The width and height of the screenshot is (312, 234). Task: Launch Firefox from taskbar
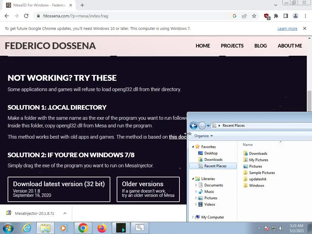tap(102, 228)
